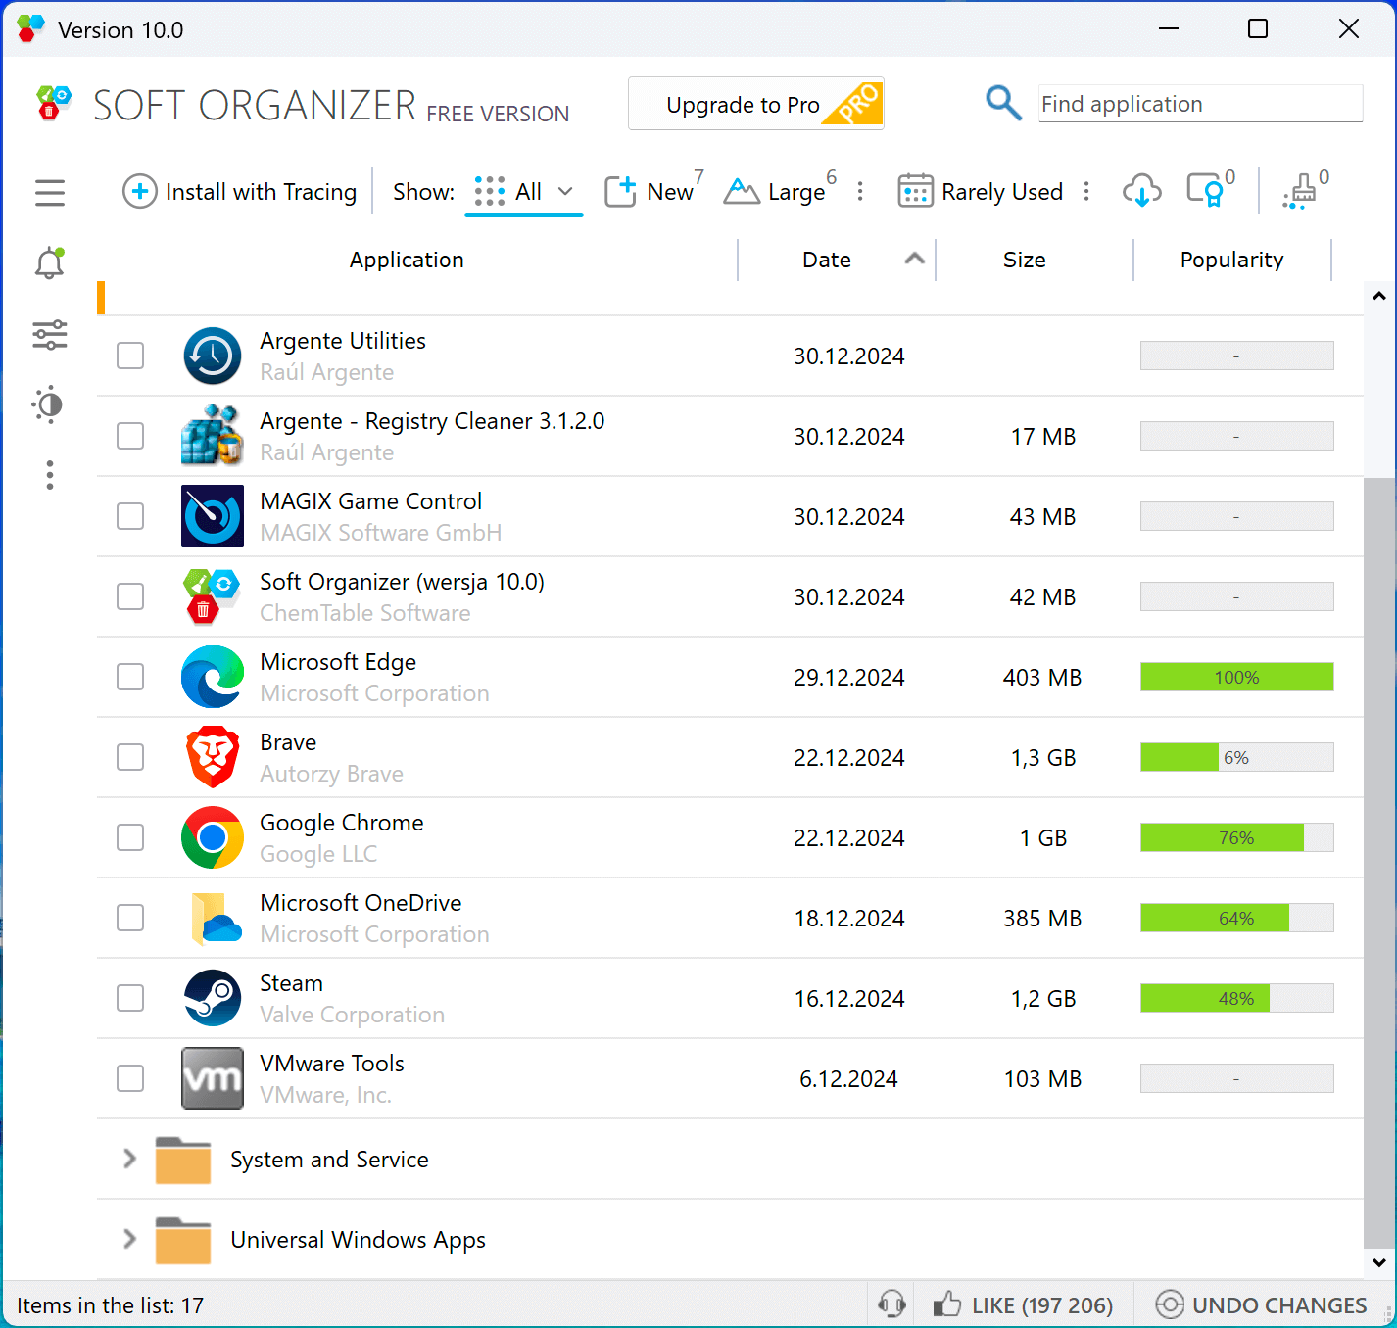1397x1328 pixels.
Task: Toggle light/dark theme icon in sidebar
Action: [x=48, y=404]
